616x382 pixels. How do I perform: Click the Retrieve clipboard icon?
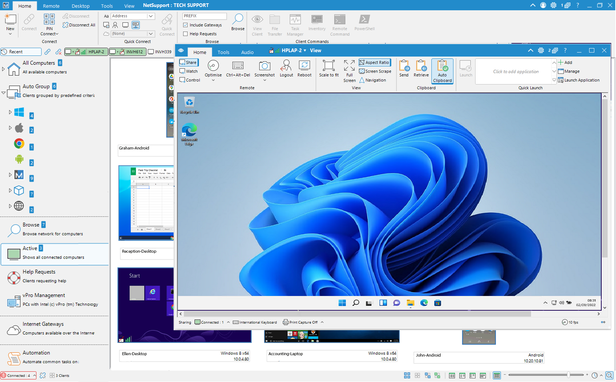421,66
